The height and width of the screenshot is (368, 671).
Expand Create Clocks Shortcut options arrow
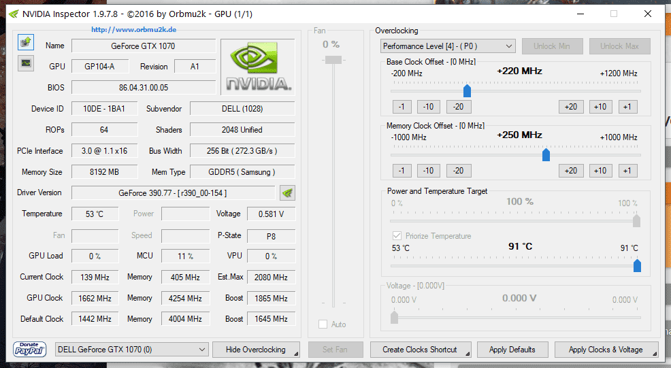point(468,354)
